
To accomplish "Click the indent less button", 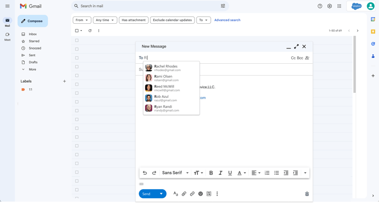I will (286, 173).
